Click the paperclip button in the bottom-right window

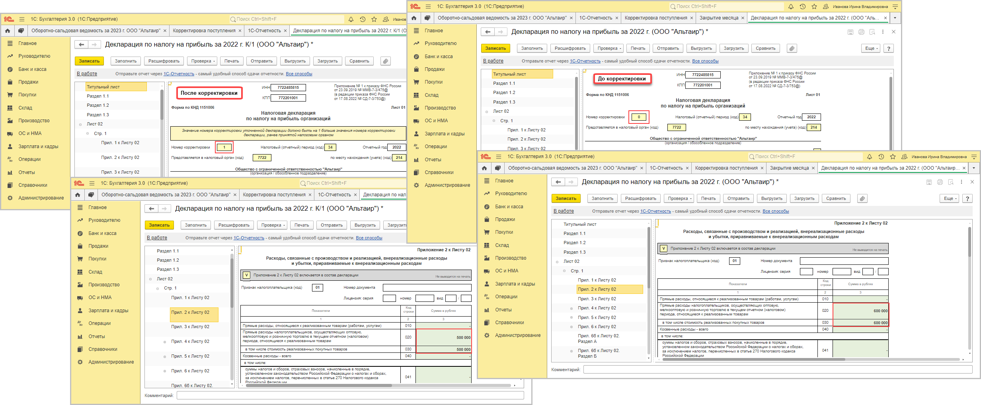pos(862,198)
